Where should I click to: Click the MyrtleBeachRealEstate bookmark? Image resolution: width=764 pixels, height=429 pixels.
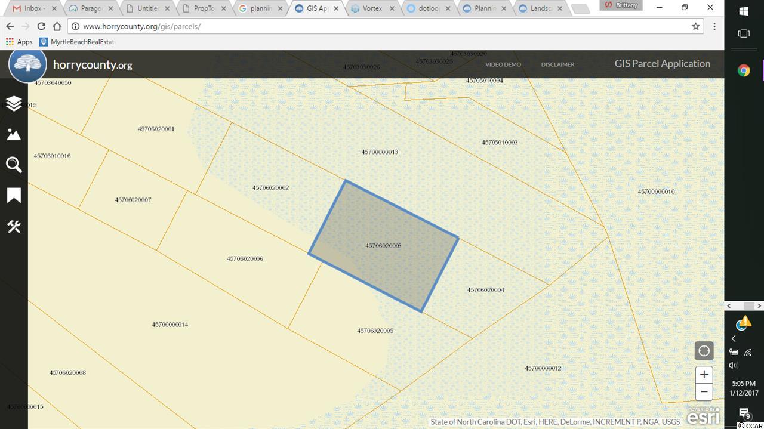coord(77,42)
